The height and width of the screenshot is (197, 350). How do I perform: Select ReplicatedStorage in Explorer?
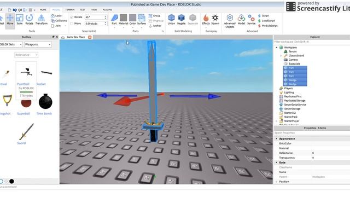(x=295, y=101)
